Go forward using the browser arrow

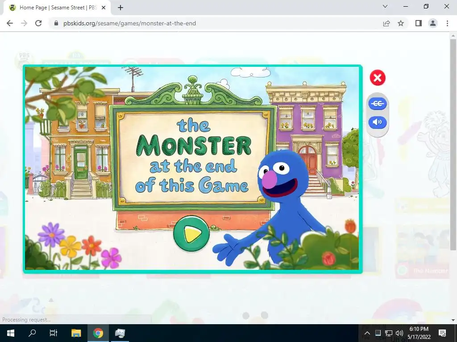click(24, 23)
